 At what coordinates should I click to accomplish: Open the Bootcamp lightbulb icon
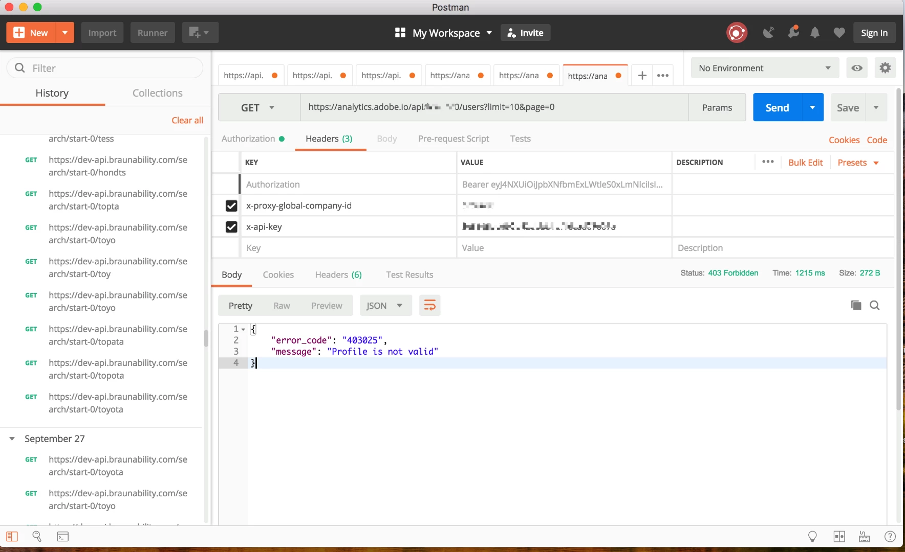pos(812,536)
